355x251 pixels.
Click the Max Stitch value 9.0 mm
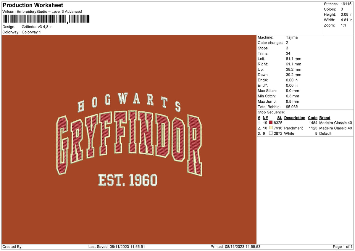(293, 91)
